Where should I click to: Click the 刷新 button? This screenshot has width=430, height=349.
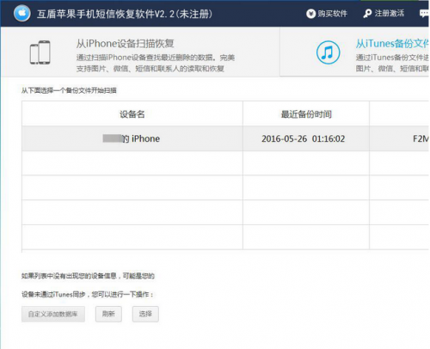[108, 314]
